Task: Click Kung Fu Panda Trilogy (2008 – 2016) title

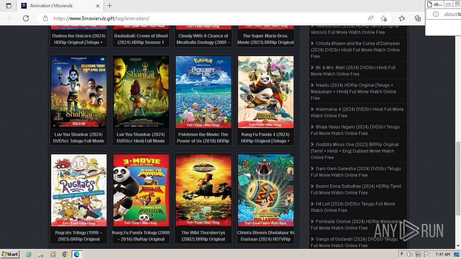Action: coord(141,236)
